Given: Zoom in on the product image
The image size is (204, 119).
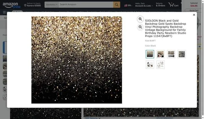Looking at the screenshot, I should point(140,19).
